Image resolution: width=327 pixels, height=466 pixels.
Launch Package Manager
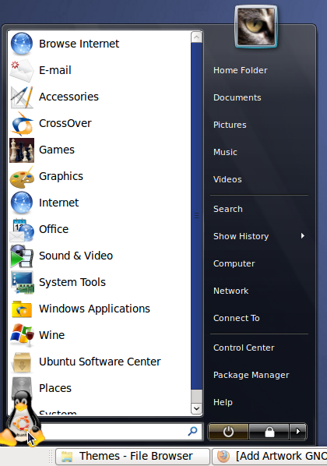click(251, 375)
